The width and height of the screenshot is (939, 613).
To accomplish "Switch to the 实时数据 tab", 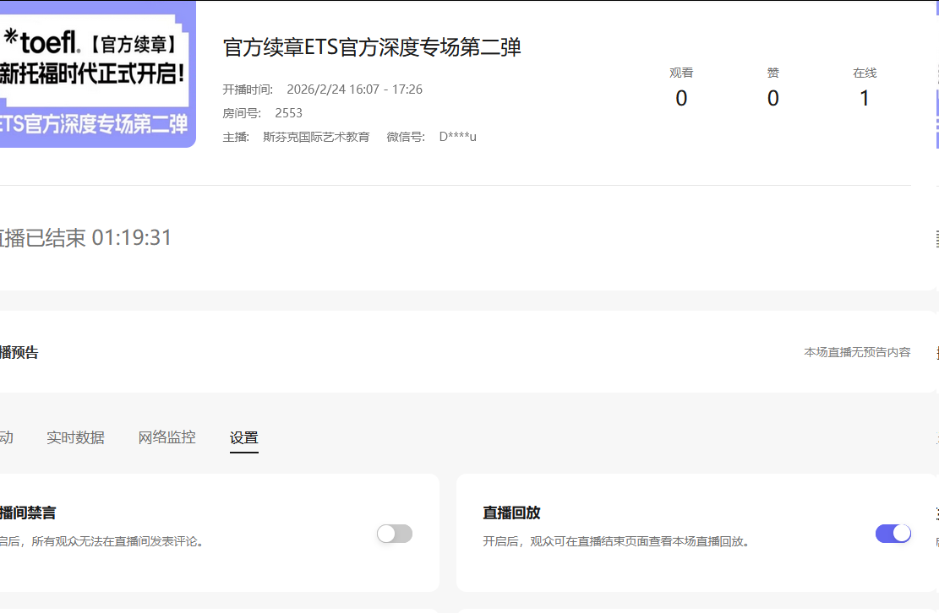I will (x=75, y=437).
